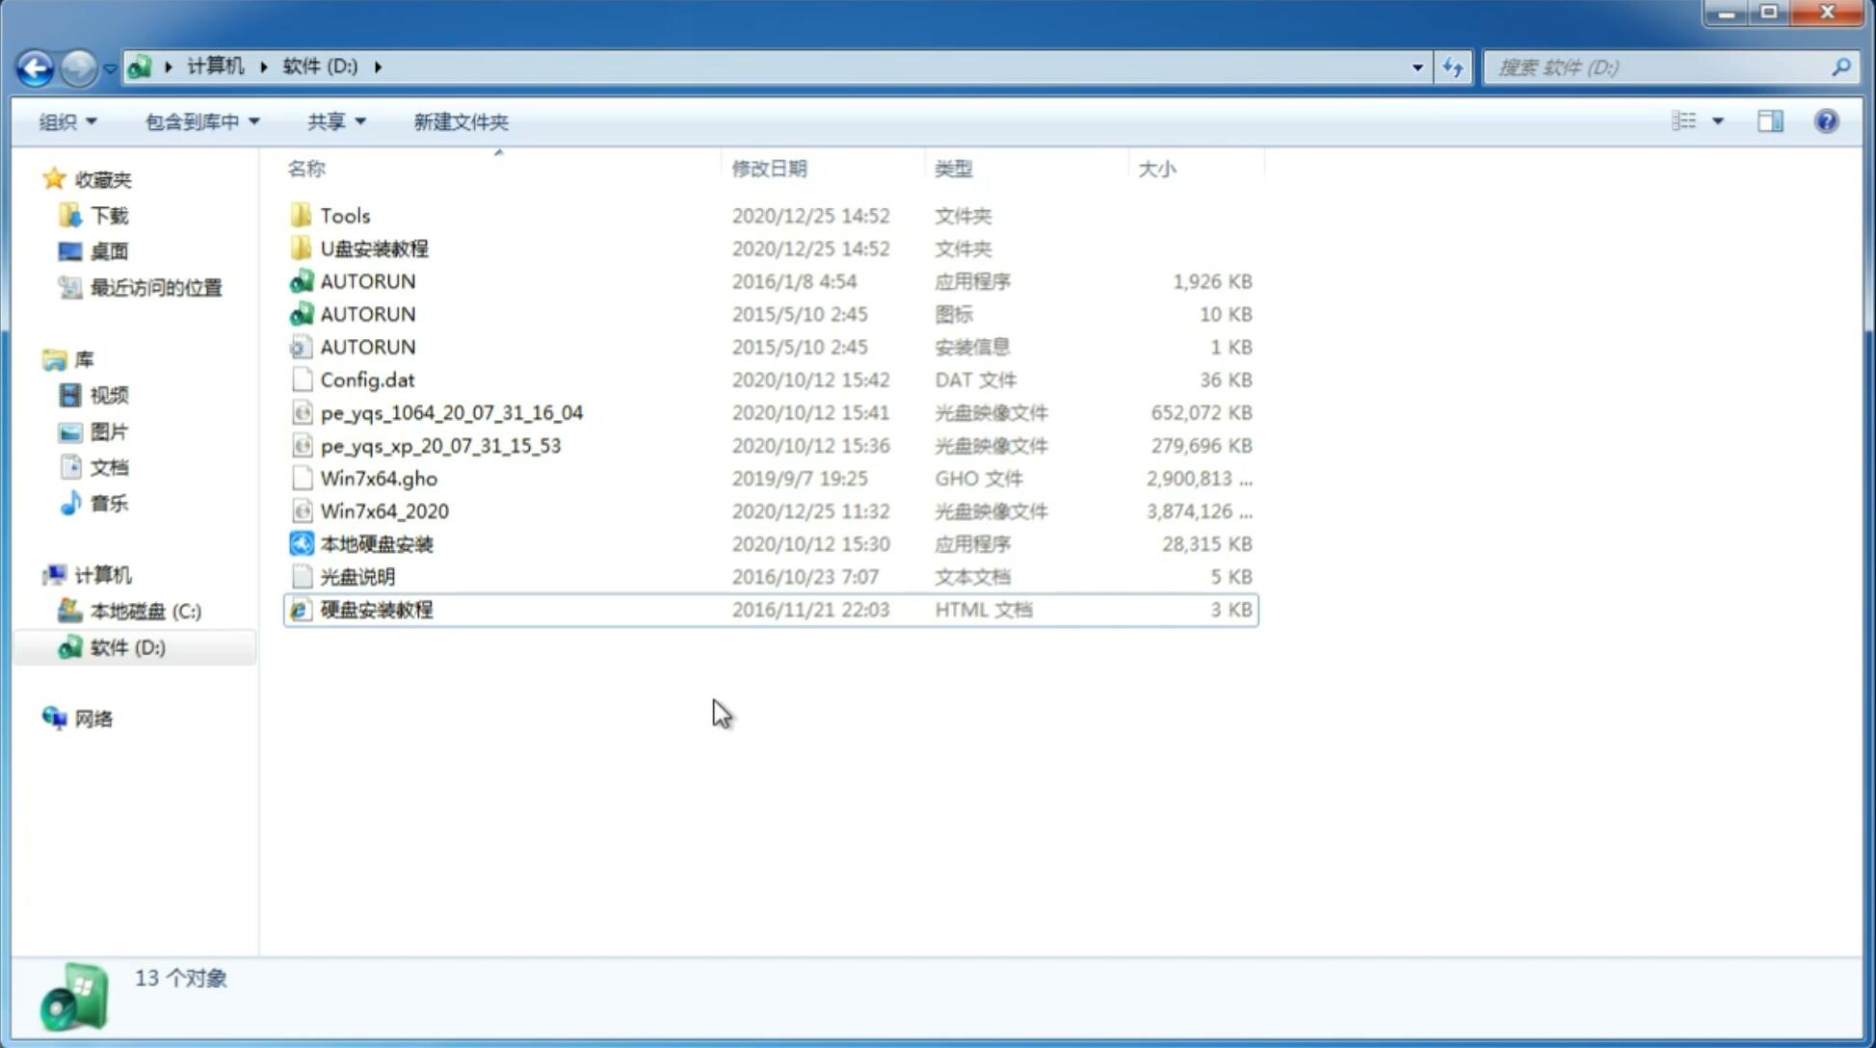Open 本地硬盘安装 application

376,543
